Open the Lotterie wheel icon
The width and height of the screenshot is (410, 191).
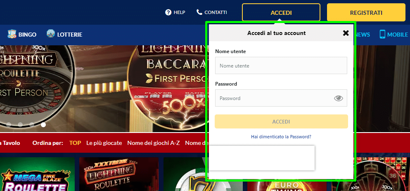point(50,34)
